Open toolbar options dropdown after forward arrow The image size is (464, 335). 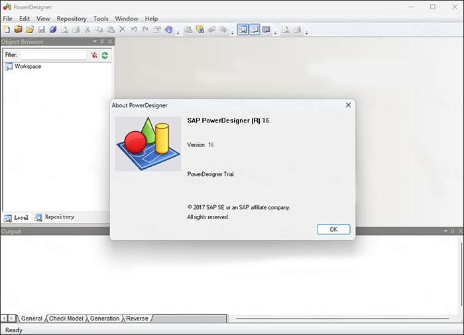click(232, 32)
